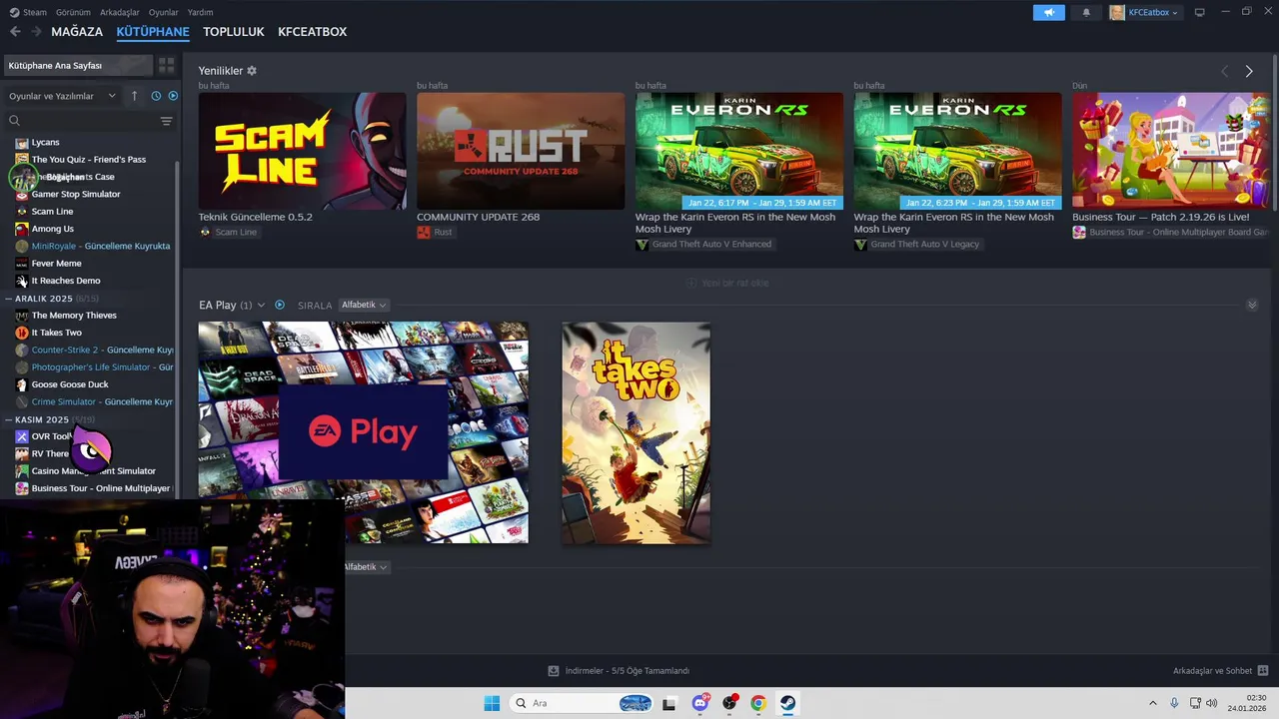The image size is (1279, 719).
Task: Switch to Big Picture mode icon
Action: click(x=1199, y=12)
